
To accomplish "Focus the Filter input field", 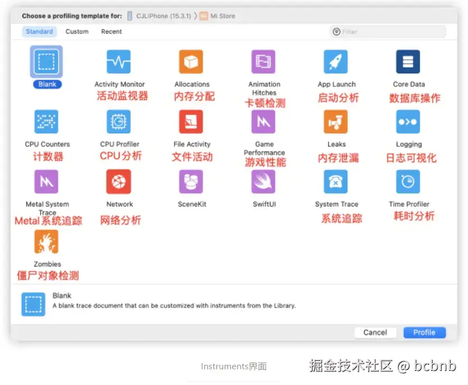I will pos(388,31).
